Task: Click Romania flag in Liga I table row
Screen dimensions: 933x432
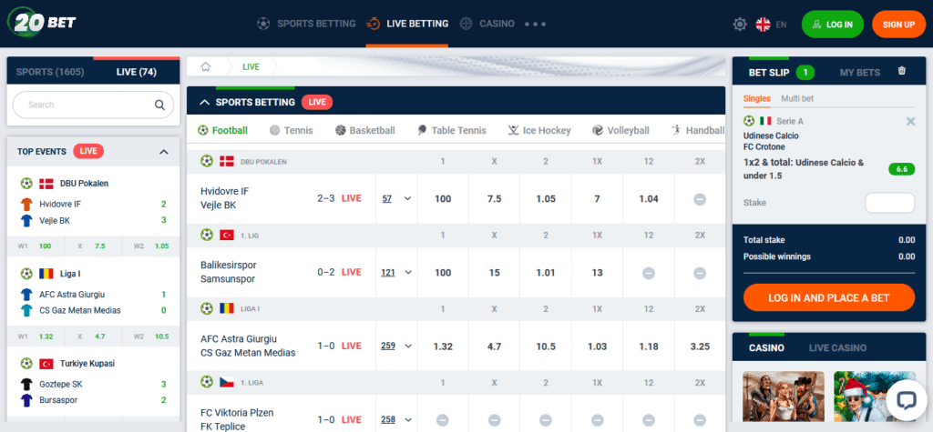Action: pos(227,308)
